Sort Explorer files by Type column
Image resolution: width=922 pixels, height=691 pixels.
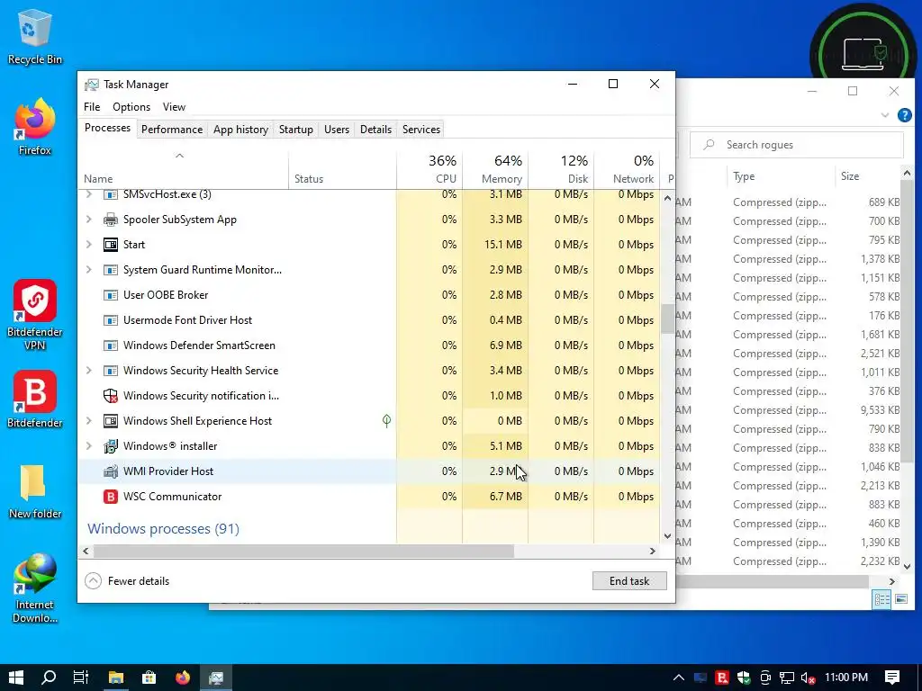tap(782, 176)
